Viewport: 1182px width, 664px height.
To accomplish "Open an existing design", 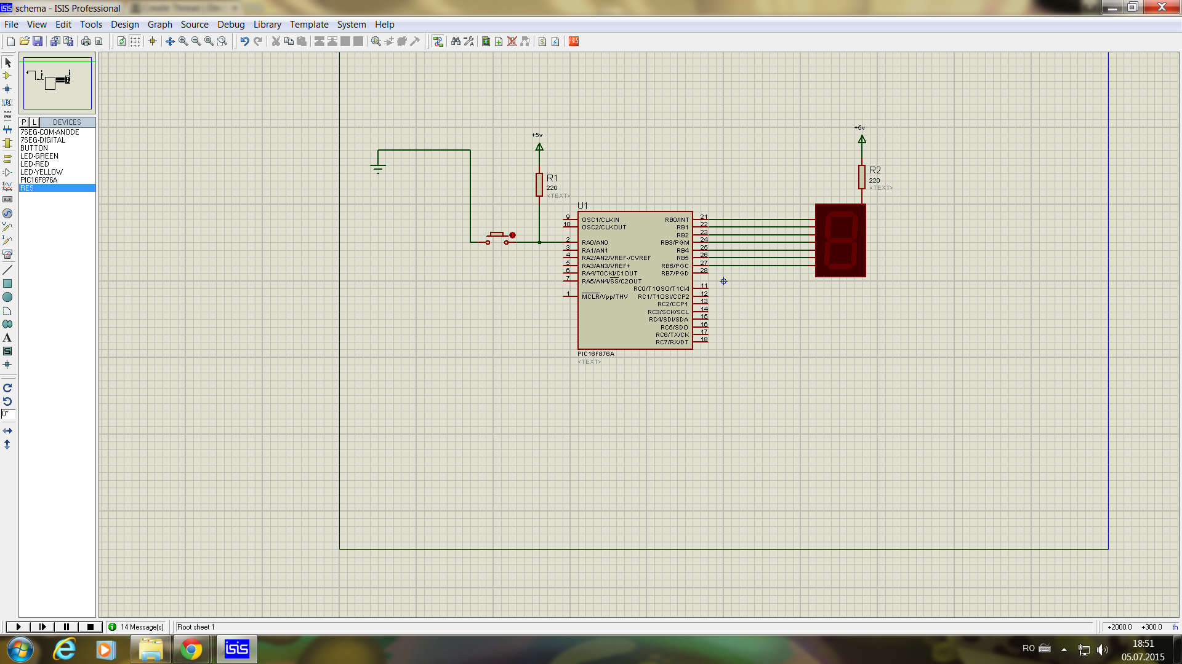I will (x=24, y=41).
